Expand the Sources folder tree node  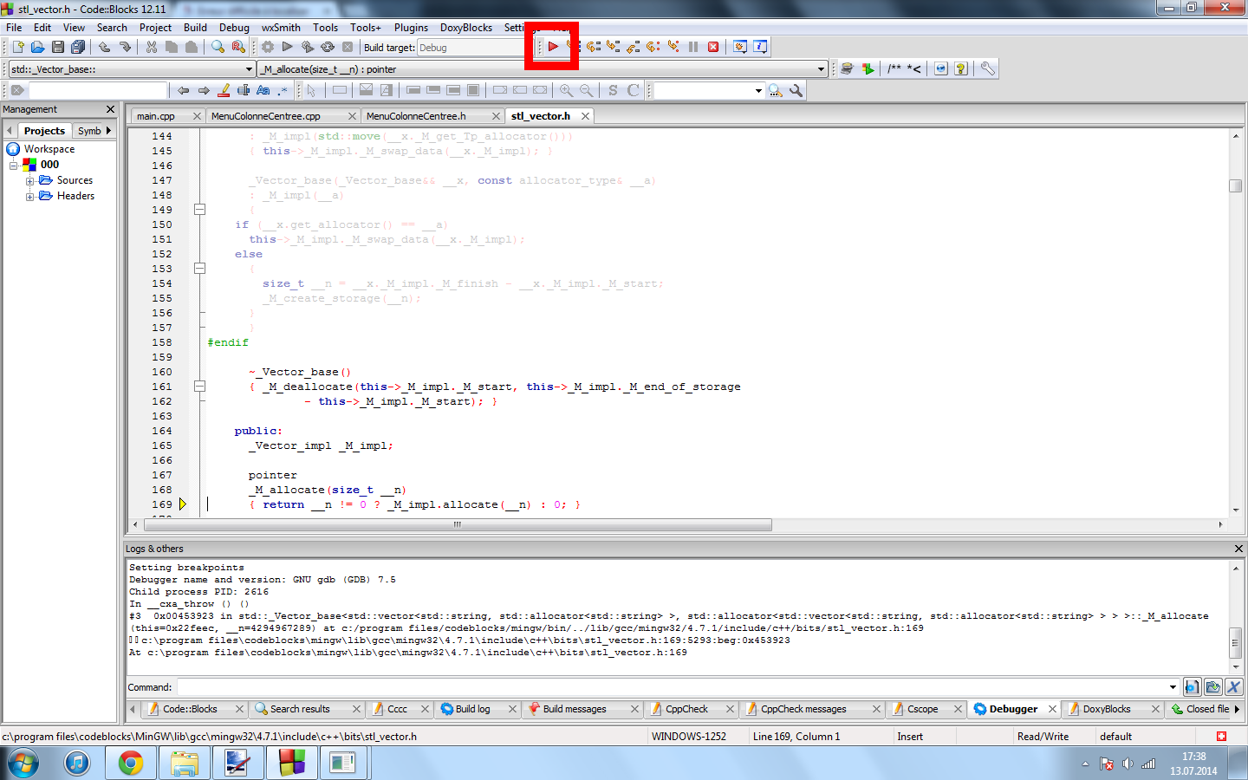tap(29, 181)
